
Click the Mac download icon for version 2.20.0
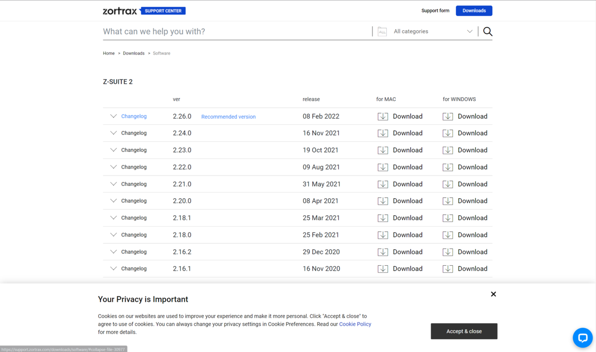(x=383, y=201)
